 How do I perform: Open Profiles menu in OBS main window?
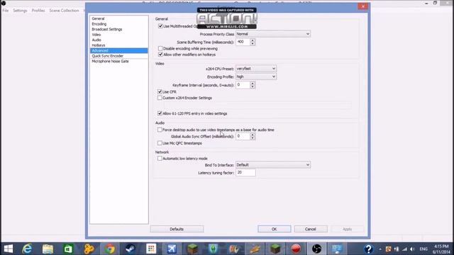point(38,11)
